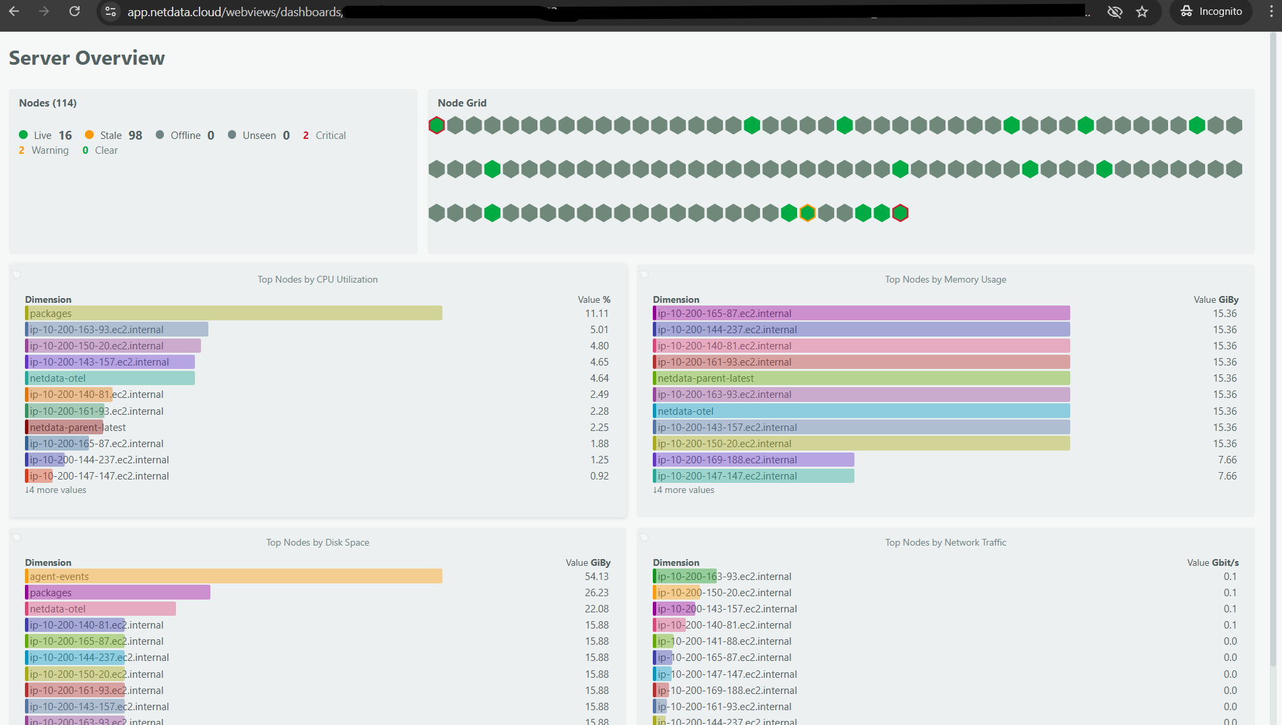Click the Netdata icon on Network Traffic chart

[x=644, y=536]
